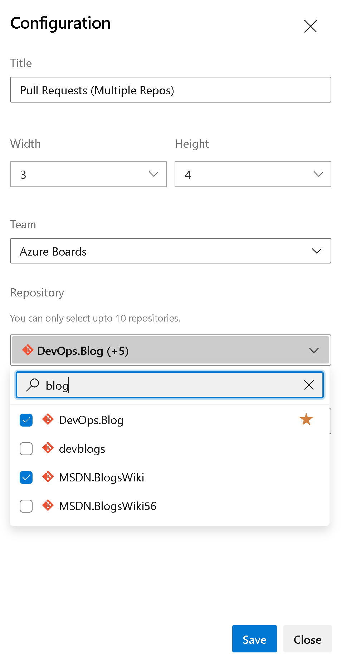Click the git icon beside MSDN.BlogsWiki56
The height and width of the screenshot is (661, 346).
(48, 505)
